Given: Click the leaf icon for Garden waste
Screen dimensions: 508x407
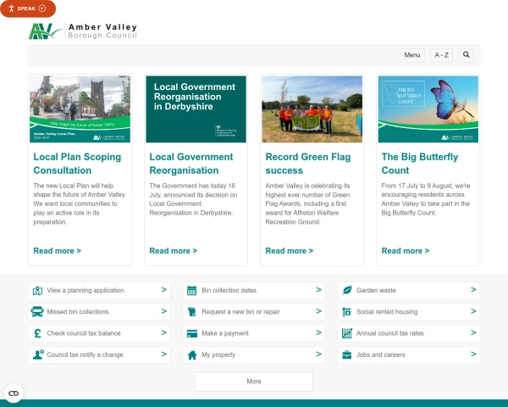Looking at the screenshot, I should 347,291.
